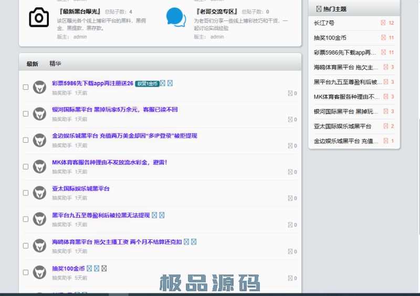Click reply count icon on 亚太国际娱乐城 row
The image size is (420, 296).
click(x=290, y=198)
